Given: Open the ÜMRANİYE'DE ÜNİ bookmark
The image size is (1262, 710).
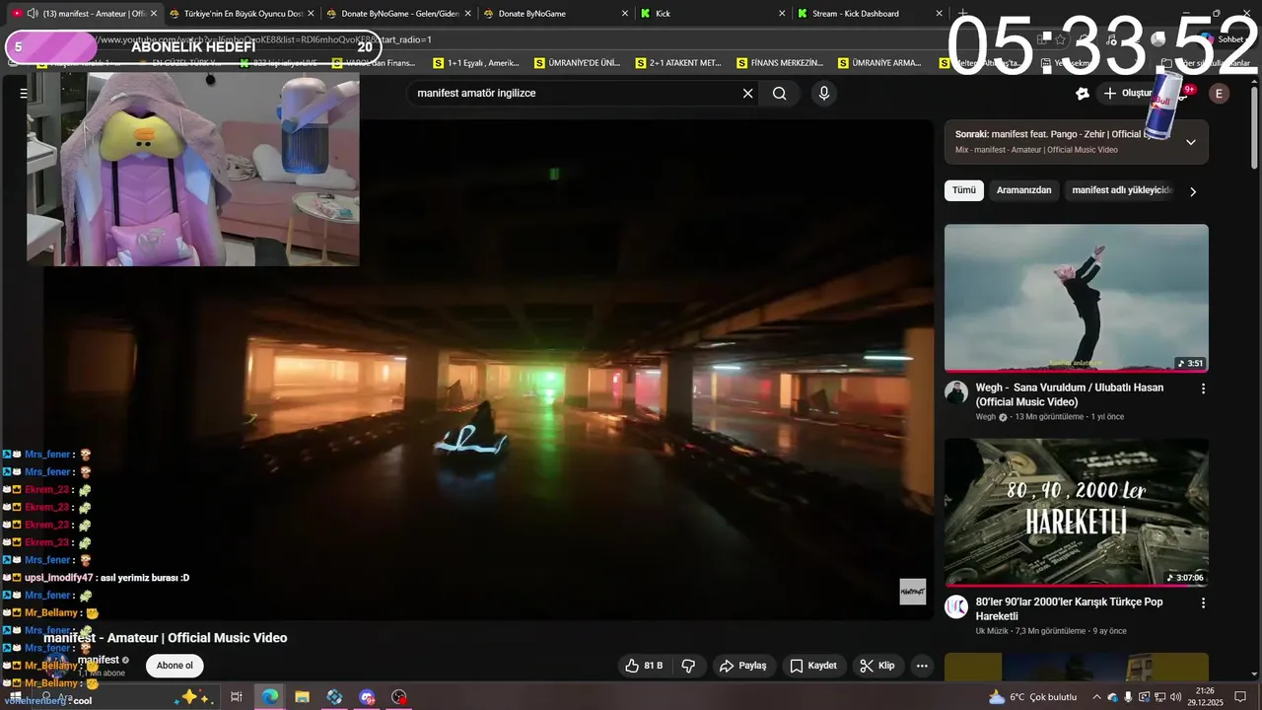Looking at the screenshot, I should click(x=578, y=63).
